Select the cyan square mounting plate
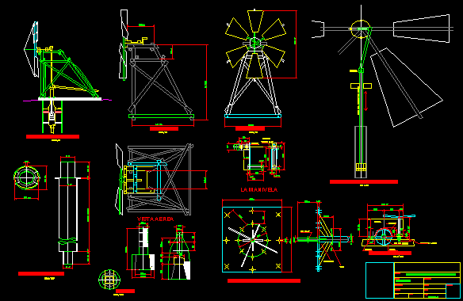Screen dimensions: 463x301 coord(252,240)
